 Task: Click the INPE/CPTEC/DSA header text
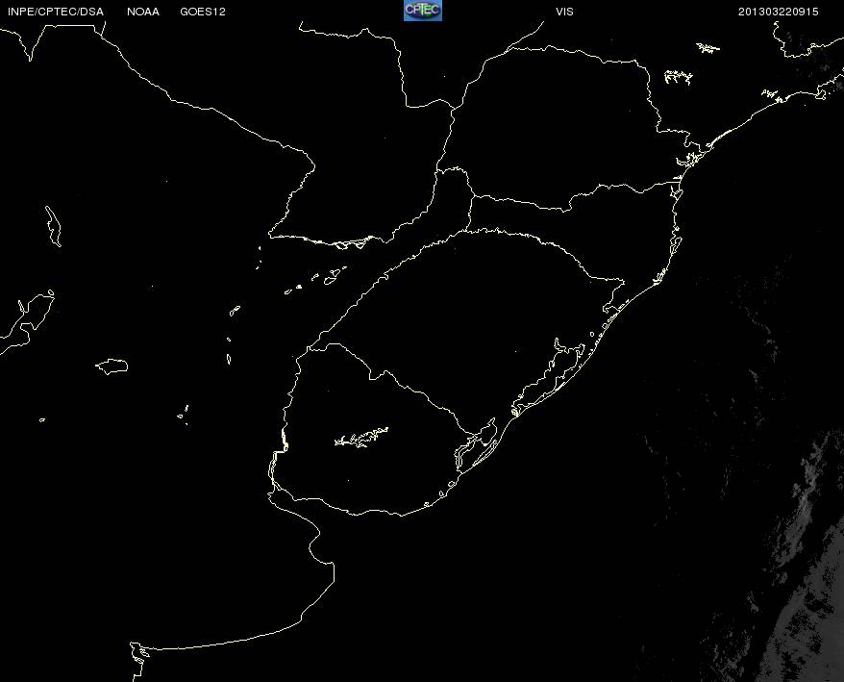point(56,12)
